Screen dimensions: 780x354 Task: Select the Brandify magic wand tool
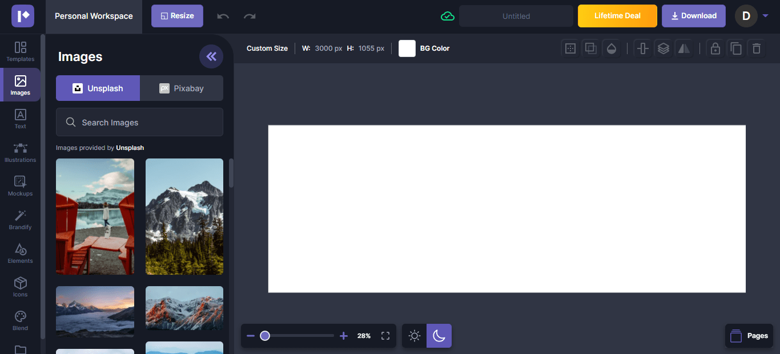pos(21,219)
